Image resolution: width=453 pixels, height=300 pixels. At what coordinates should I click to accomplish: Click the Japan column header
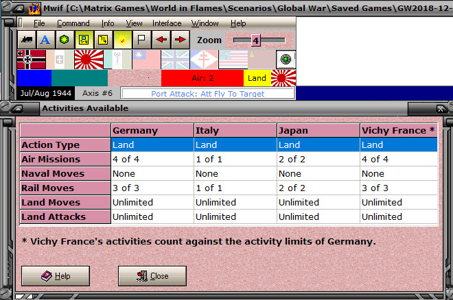tap(318, 131)
